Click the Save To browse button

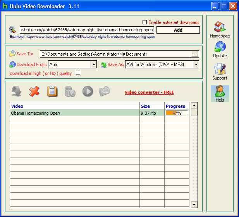click(x=195, y=54)
